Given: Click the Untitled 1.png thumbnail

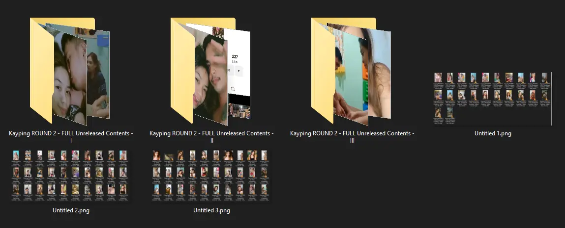Looking at the screenshot, I should [493, 99].
